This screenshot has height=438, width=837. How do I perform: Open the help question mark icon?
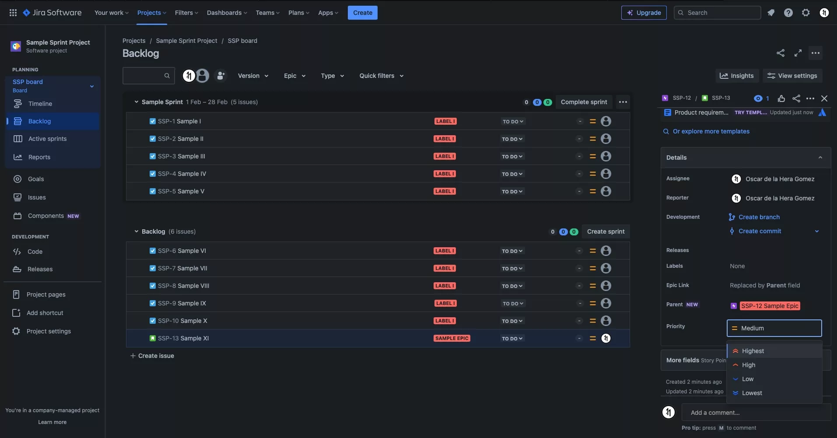coord(788,13)
